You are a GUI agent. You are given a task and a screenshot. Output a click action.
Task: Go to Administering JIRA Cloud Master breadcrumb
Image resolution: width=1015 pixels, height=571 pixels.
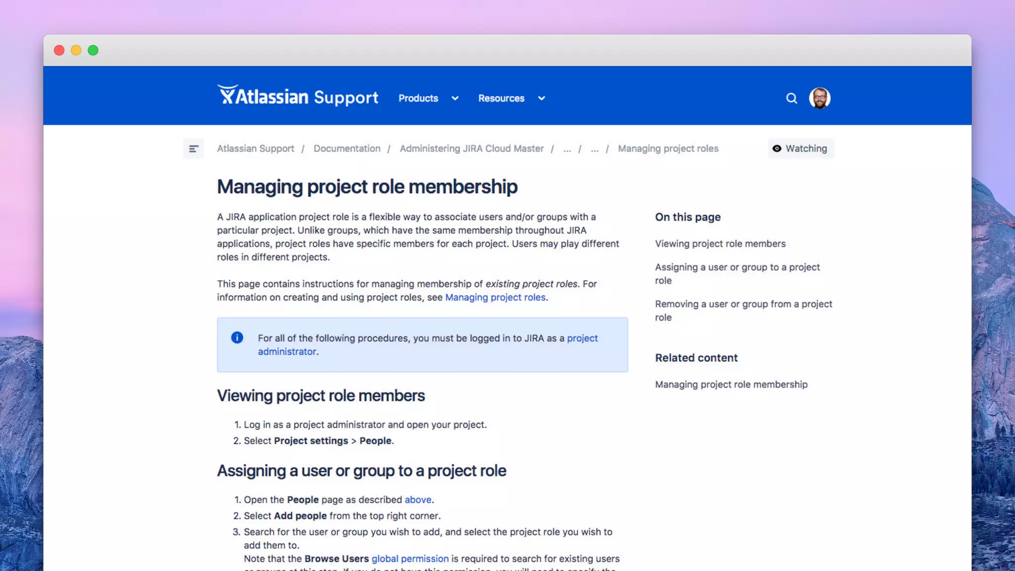[471, 149]
